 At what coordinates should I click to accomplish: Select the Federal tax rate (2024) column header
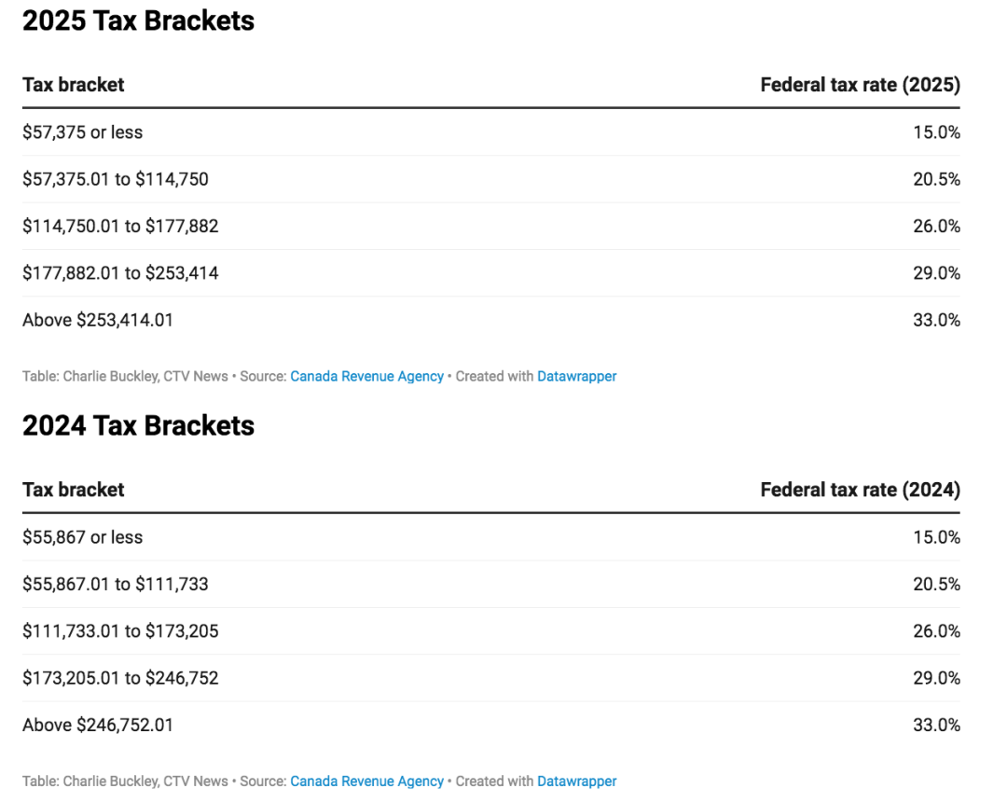point(860,490)
